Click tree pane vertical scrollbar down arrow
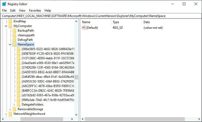Screen dimensions: 202x122 (x=76, y=115)
